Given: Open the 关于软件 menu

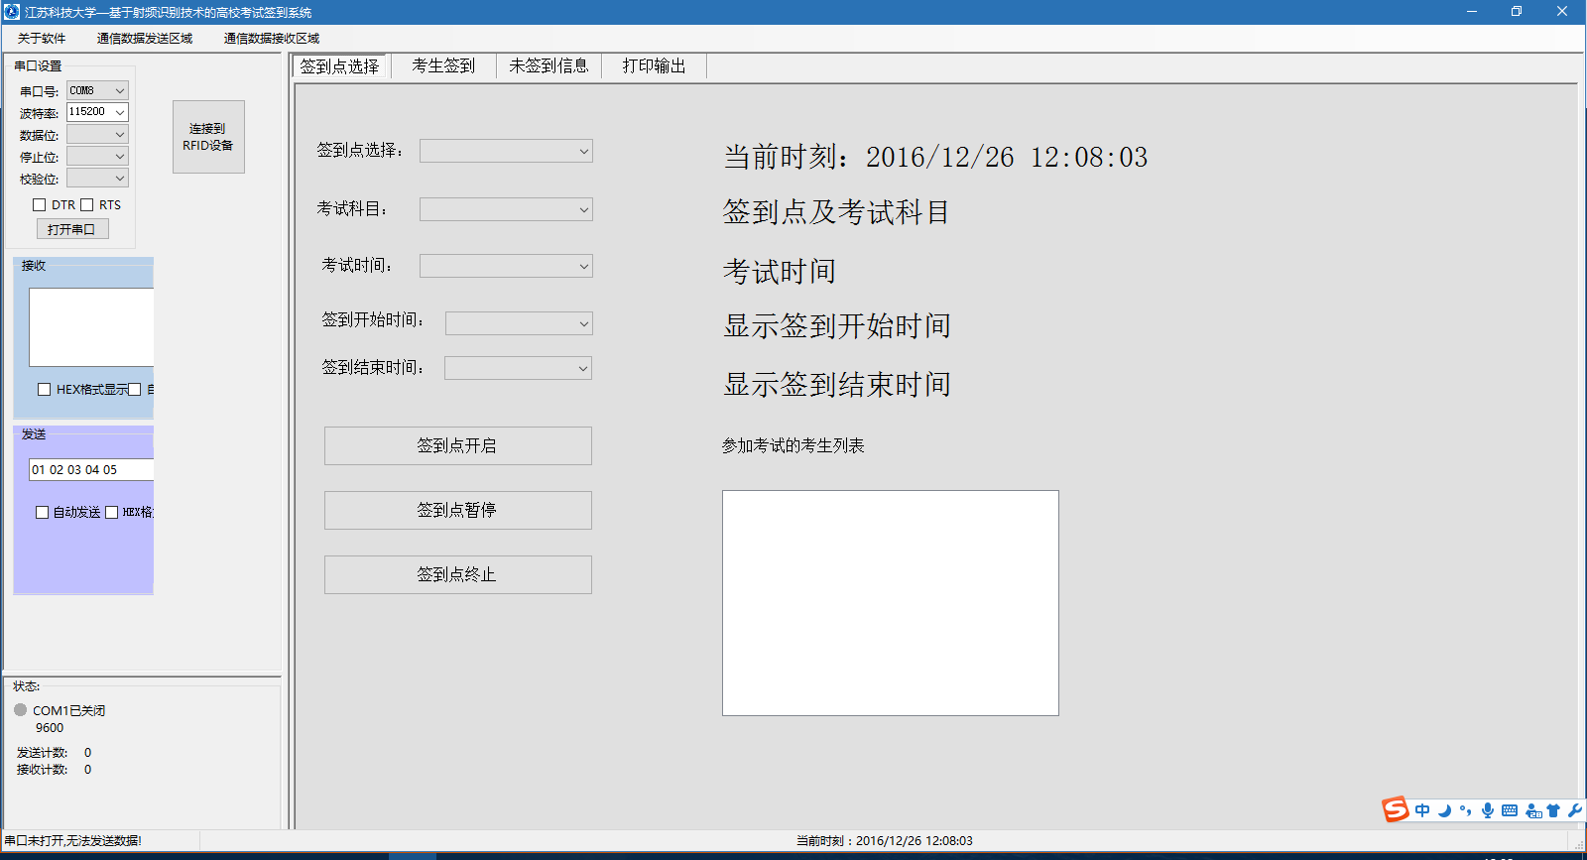Looking at the screenshot, I should tap(42, 39).
